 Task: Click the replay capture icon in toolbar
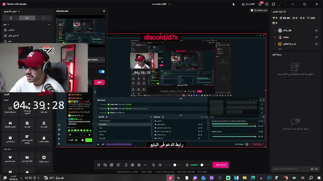tap(139, 165)
